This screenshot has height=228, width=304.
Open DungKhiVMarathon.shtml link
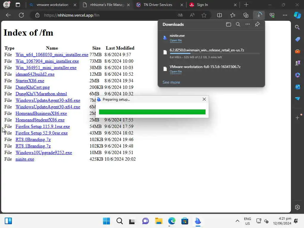pyautogui.click(x=41, y=94)
